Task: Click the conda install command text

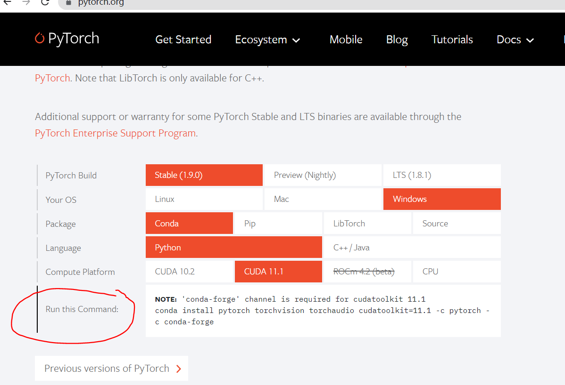Action: pos(322,316)
